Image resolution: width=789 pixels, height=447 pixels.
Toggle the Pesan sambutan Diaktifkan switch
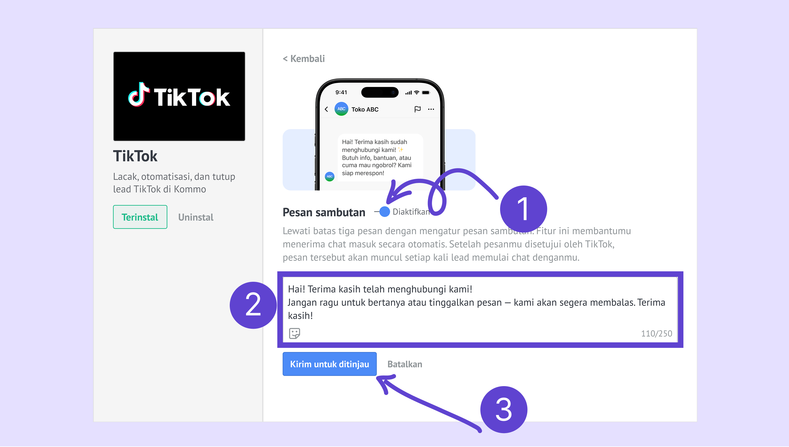pyautogui.click(x=382, y=212)
